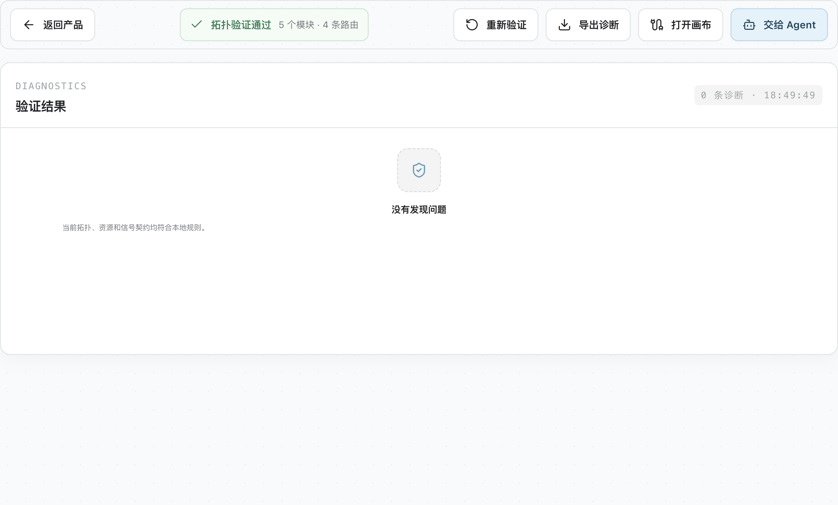Click the DIAGNOSTICS section label
Screen dimensions: 838x505
pos(51,86)
